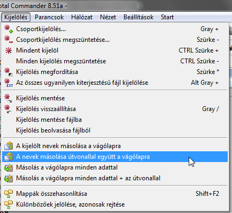The height and width of the screenshot is (213, 232).
Task: Click the Csoportkijelölés megszüntetése red minus icon
Action: [x=9, y=40]
